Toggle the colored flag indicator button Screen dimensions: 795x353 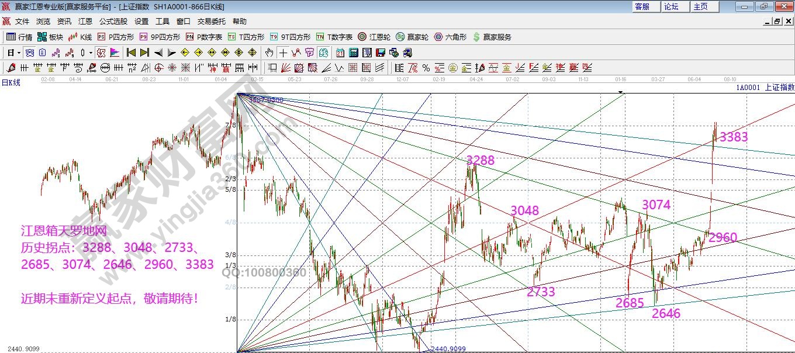pyautogui.click(x=115, y=53)
